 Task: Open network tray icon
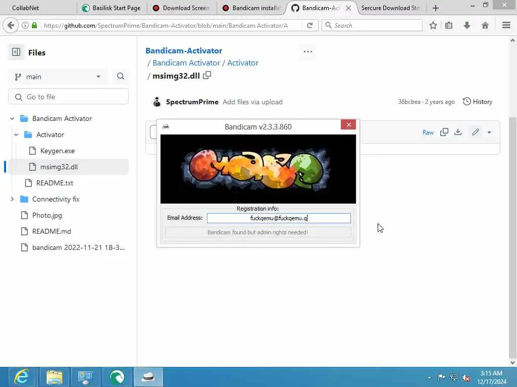[x=454, y=377]
